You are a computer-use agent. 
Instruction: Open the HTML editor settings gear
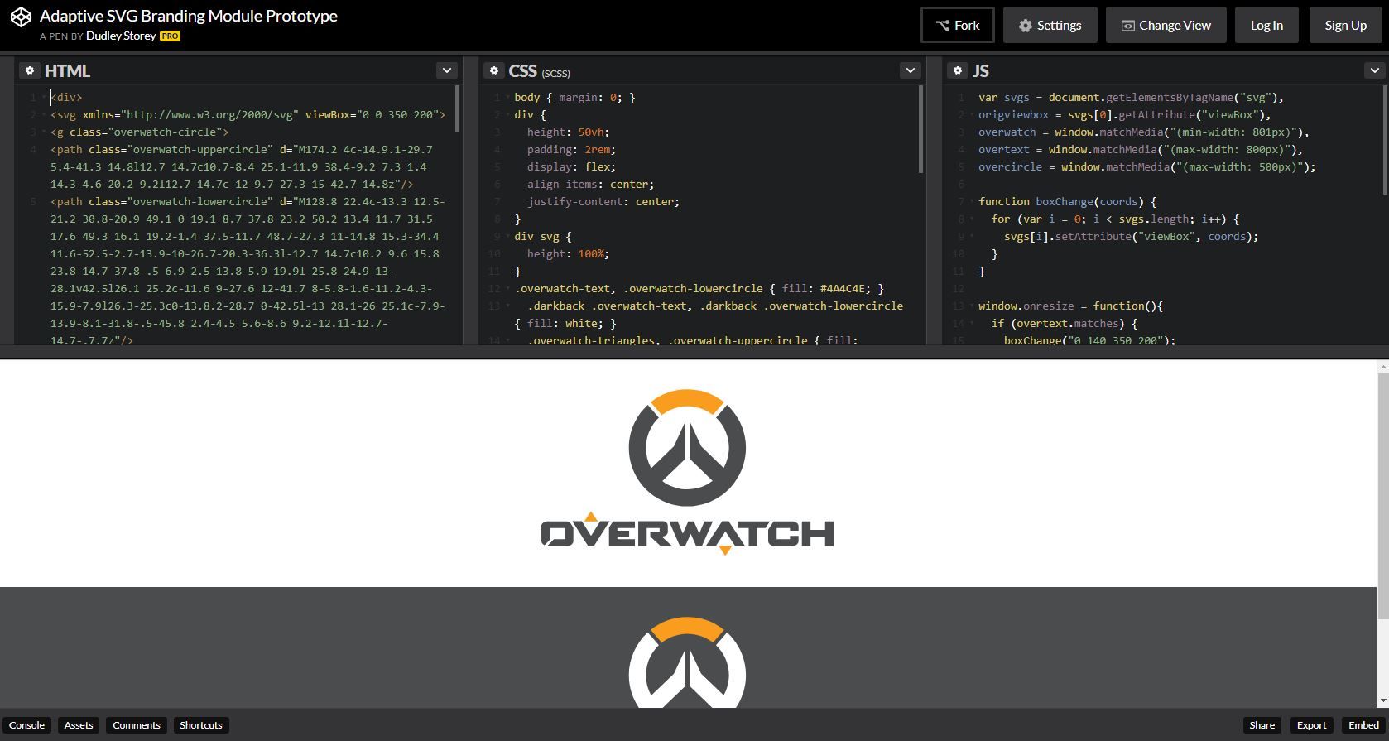[x=29, y=70]
